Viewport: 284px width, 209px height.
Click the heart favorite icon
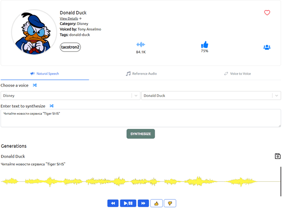[267, 13]
